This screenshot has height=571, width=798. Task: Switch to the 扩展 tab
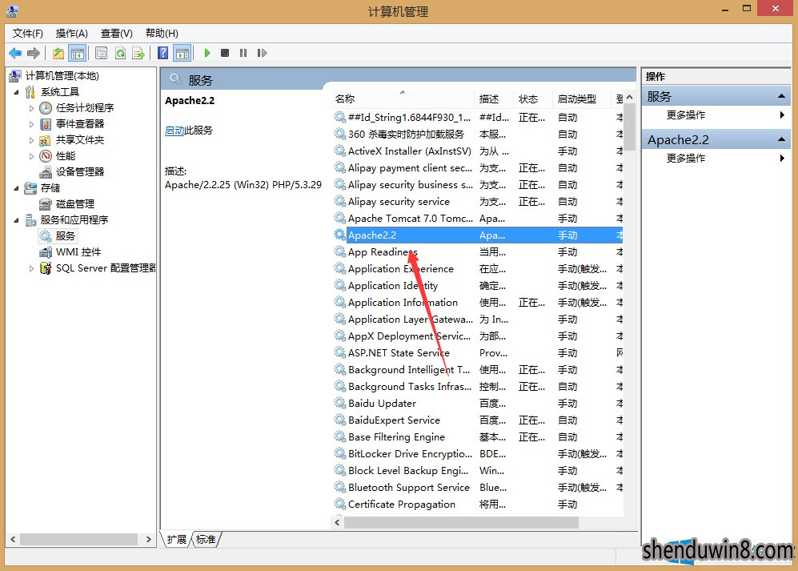pyautogui.click(x=177, y=540)
